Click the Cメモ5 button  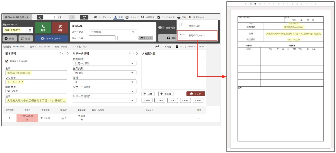tap(198, 101)
